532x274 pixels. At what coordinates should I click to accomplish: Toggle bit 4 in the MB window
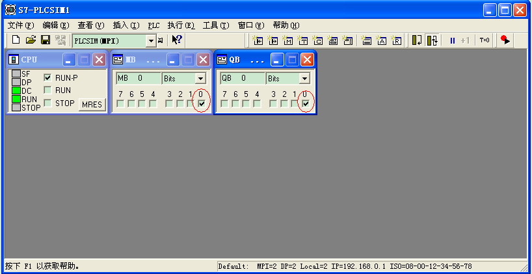(153, 103)
